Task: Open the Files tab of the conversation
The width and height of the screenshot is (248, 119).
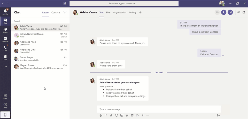Action: click(108, 12)
